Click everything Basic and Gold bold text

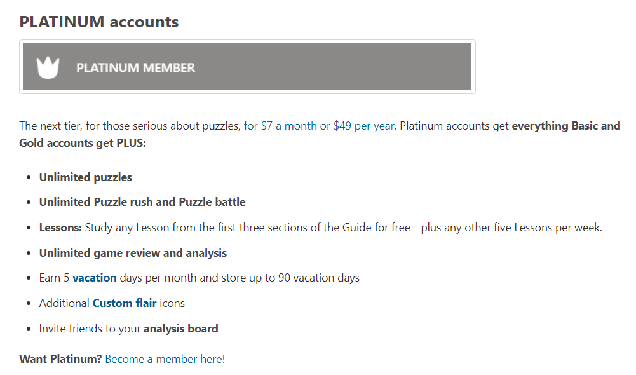click(565, 126)
